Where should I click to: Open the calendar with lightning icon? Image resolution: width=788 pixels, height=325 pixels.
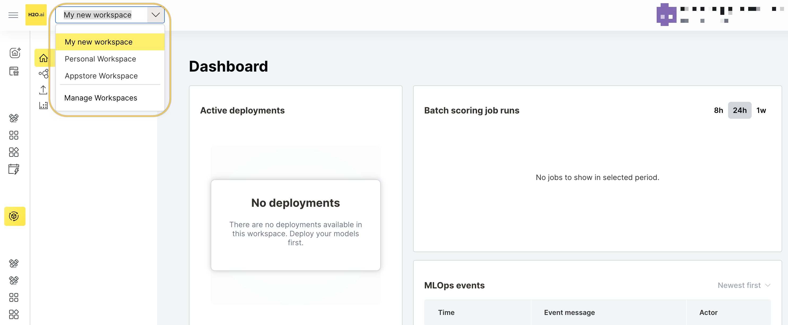pos(14,169)
